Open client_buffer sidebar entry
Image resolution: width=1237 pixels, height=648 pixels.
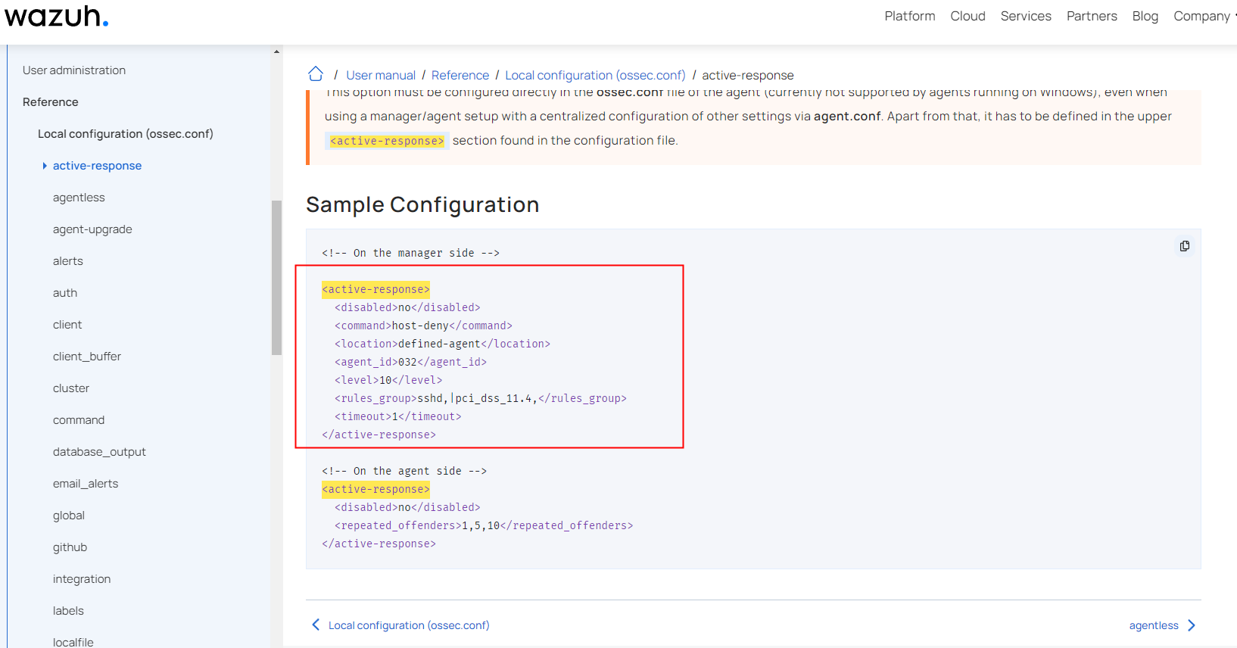87,357
